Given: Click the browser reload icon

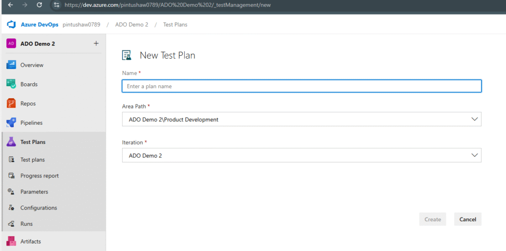Looking at the screenshot, I should pos(40,5).
